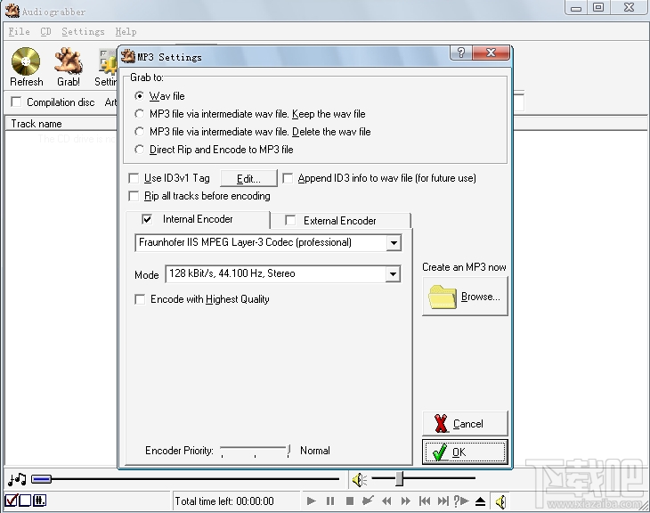The height and width of the screenshot is (513, 650).
Task: Click the rewind button in playback bar
Action: pyautogui.click(x=386, y=501)
